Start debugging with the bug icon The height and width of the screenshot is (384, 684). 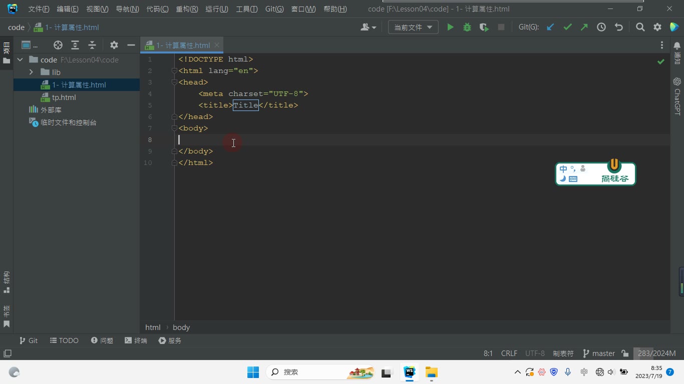click(x=467, y=27)
